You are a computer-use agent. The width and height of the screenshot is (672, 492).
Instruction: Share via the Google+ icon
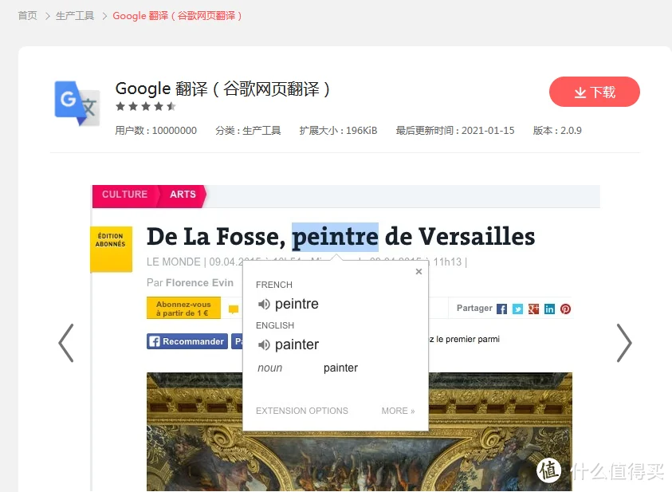pos(533,309)
